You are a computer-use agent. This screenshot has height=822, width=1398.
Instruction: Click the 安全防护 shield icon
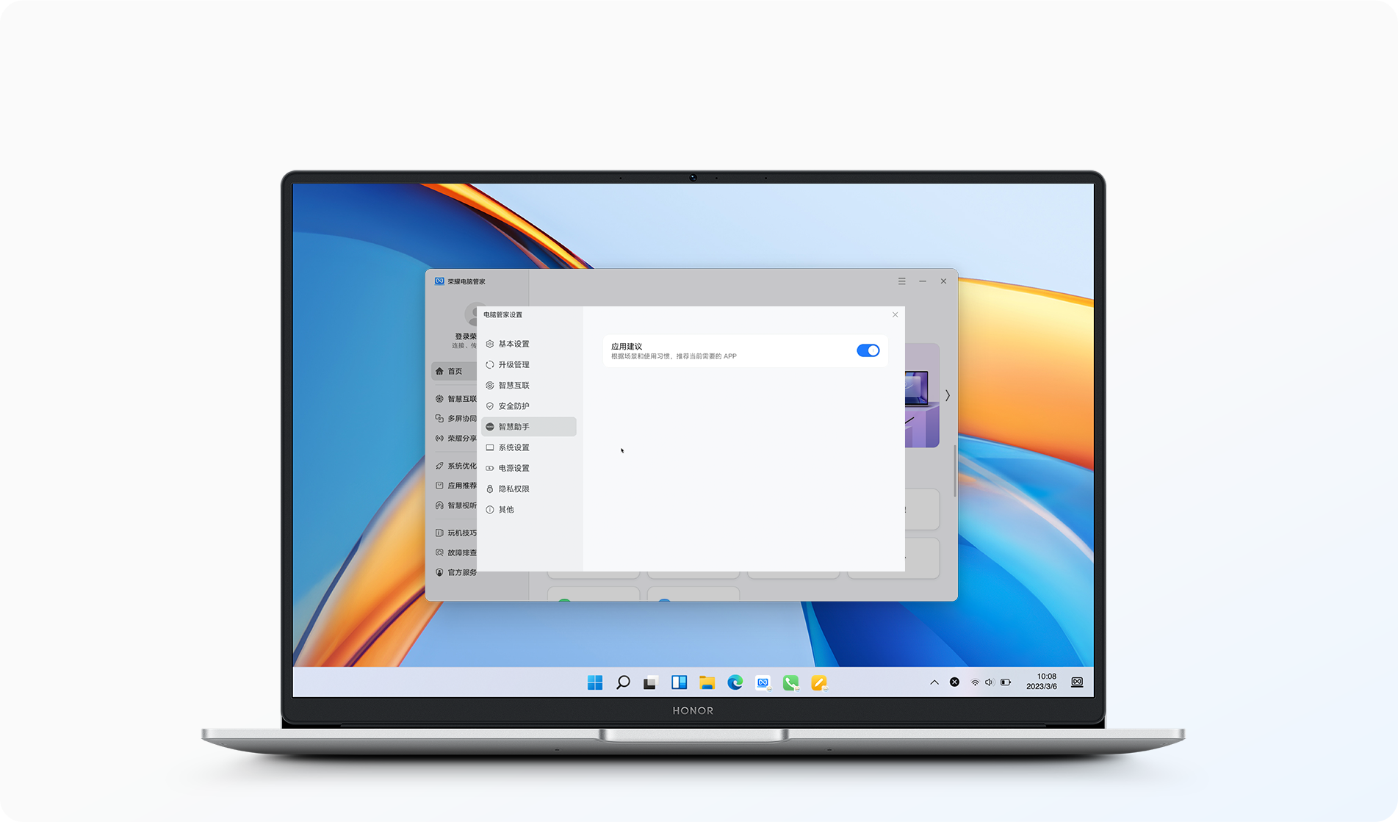pyautogui.click(x=490, y=406)
